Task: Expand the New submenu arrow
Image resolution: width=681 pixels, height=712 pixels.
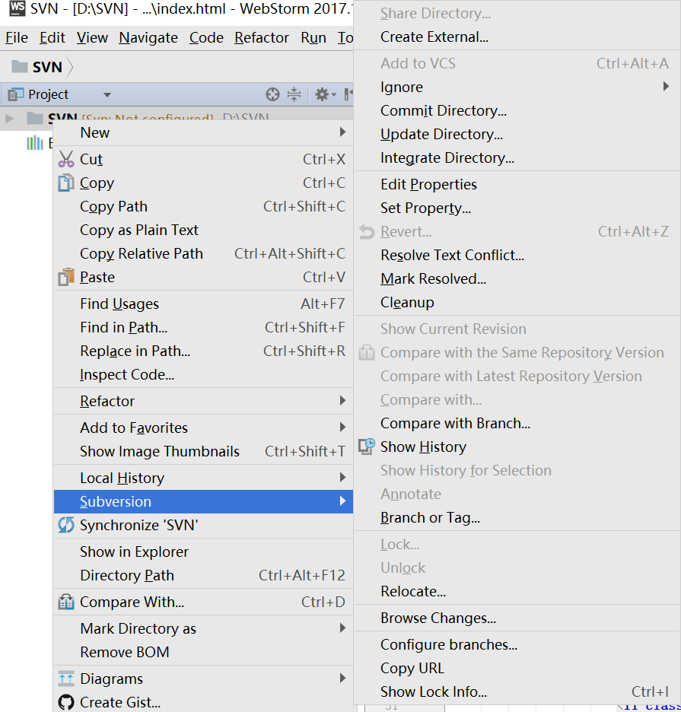Action: point(342,132)
